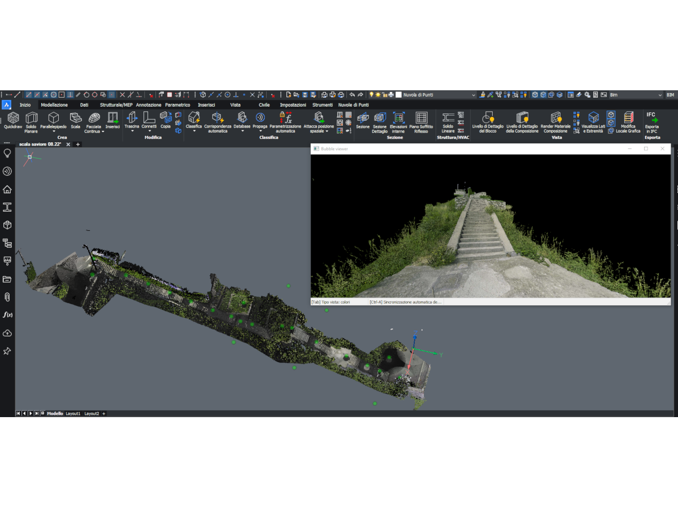The width and height of the screenshot is (678, 508).
Task: Click the Piano Soffitto Riflesso button
Action: [x=421, y=121]
